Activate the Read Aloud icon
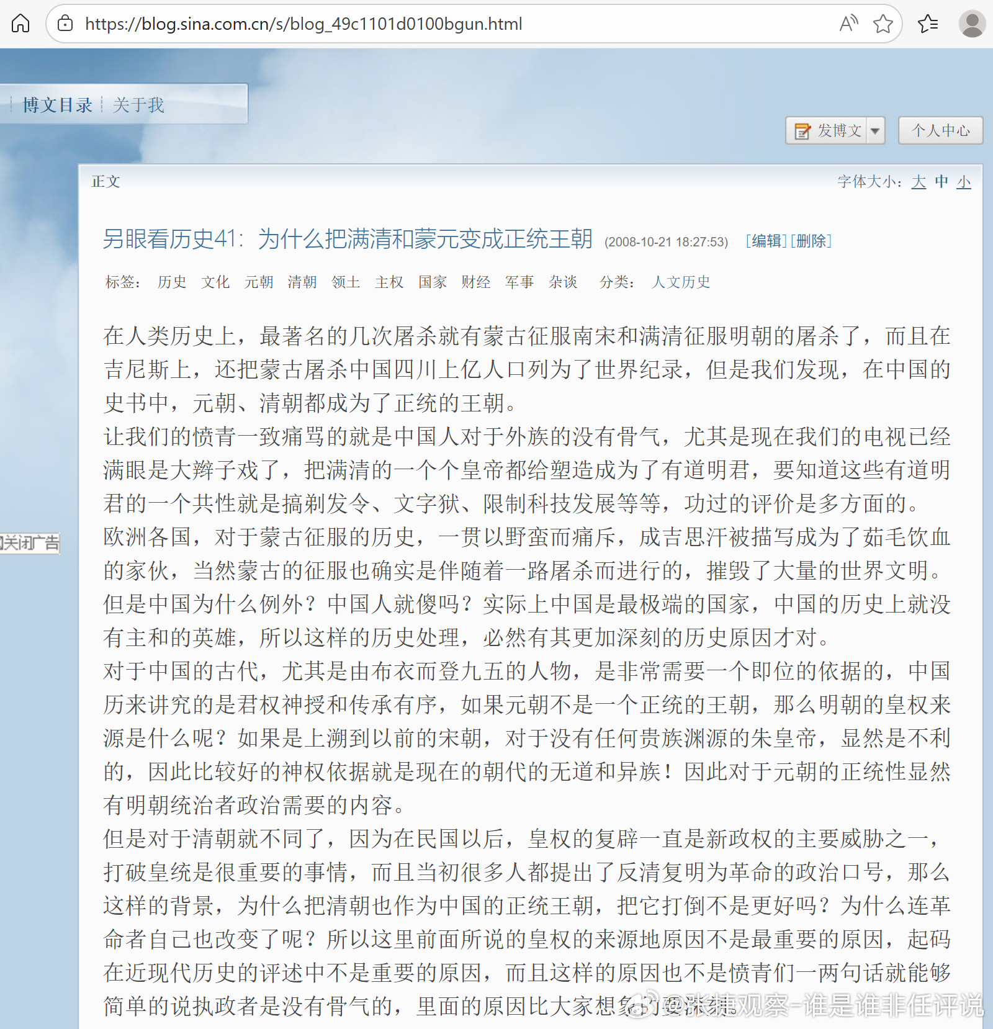This screenshot has width=993, height=1029. coord(848,24)
